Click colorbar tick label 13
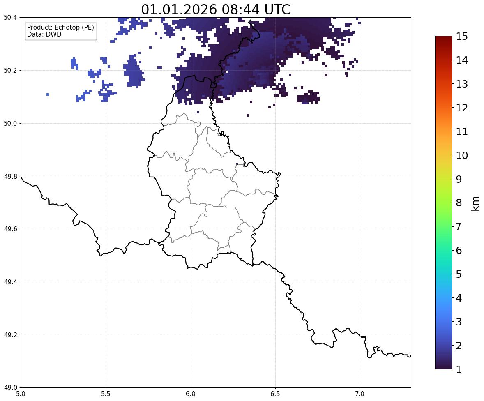This screenshot has width=484, height=401. coord(462,84)
